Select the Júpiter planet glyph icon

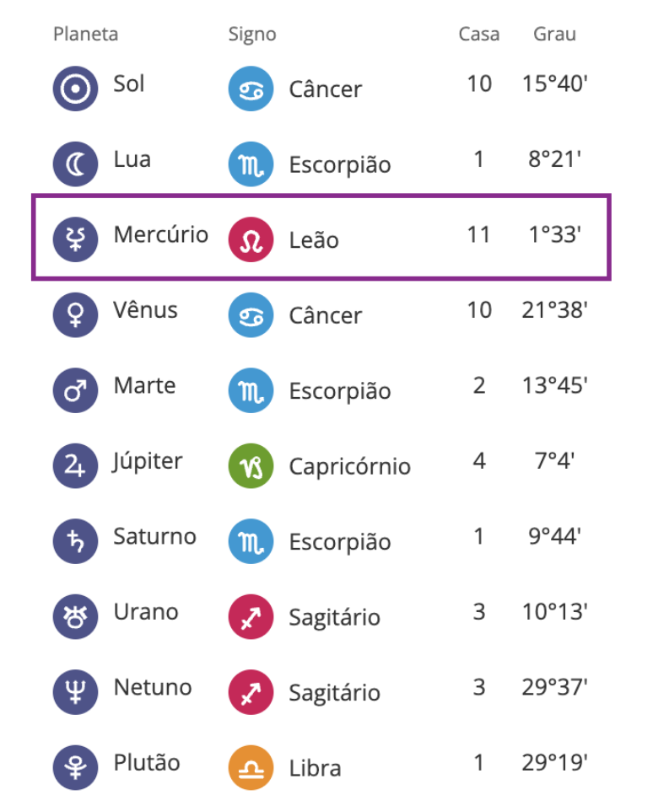click(76, 466)
